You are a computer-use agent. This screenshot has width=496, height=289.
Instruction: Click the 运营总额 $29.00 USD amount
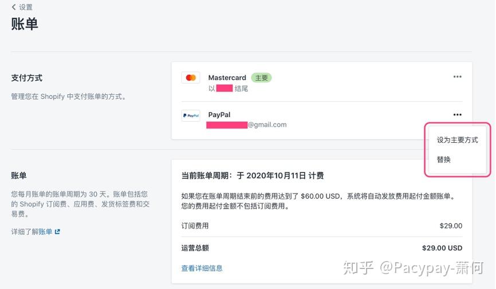point(442,248)
